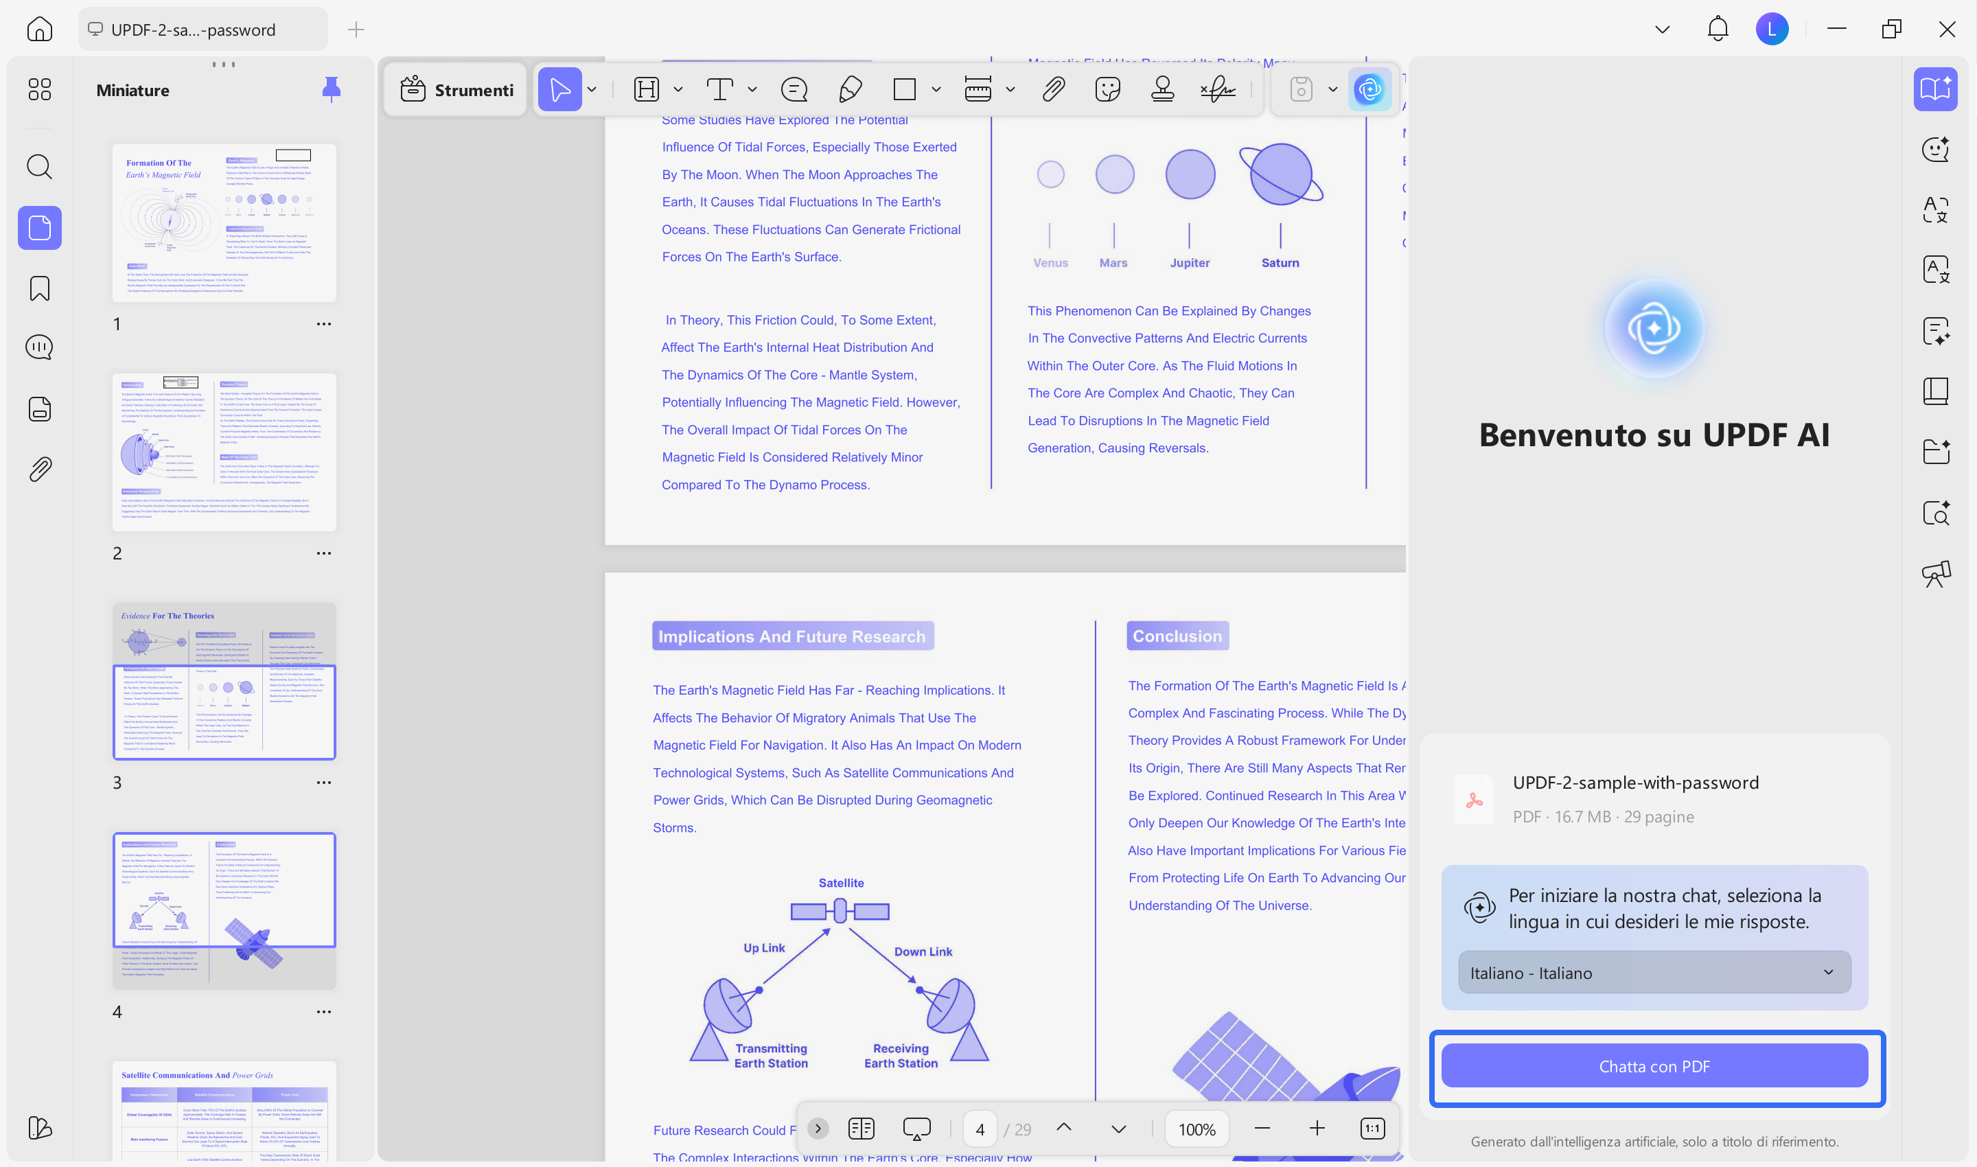
Task: Open the title bar chevron dropdown
Action: click(x=1662, y=30)
